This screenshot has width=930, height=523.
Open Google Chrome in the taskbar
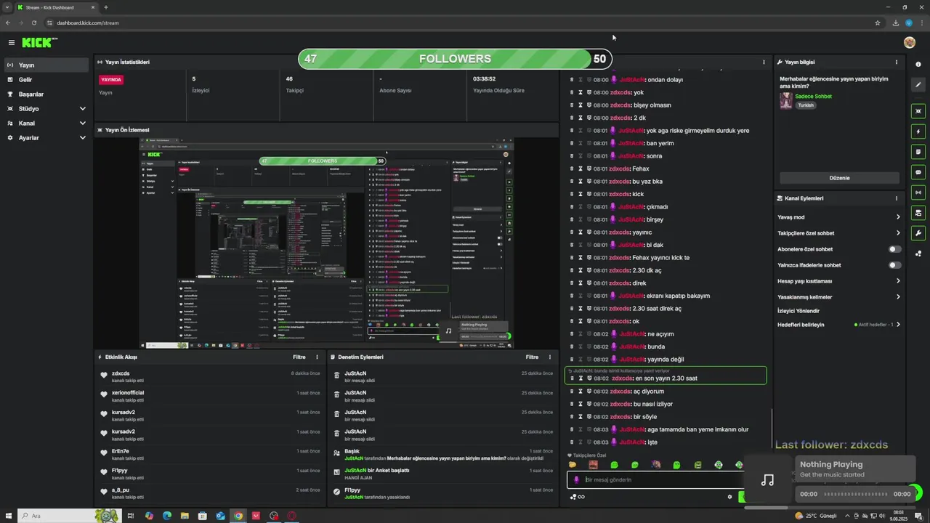238,516
